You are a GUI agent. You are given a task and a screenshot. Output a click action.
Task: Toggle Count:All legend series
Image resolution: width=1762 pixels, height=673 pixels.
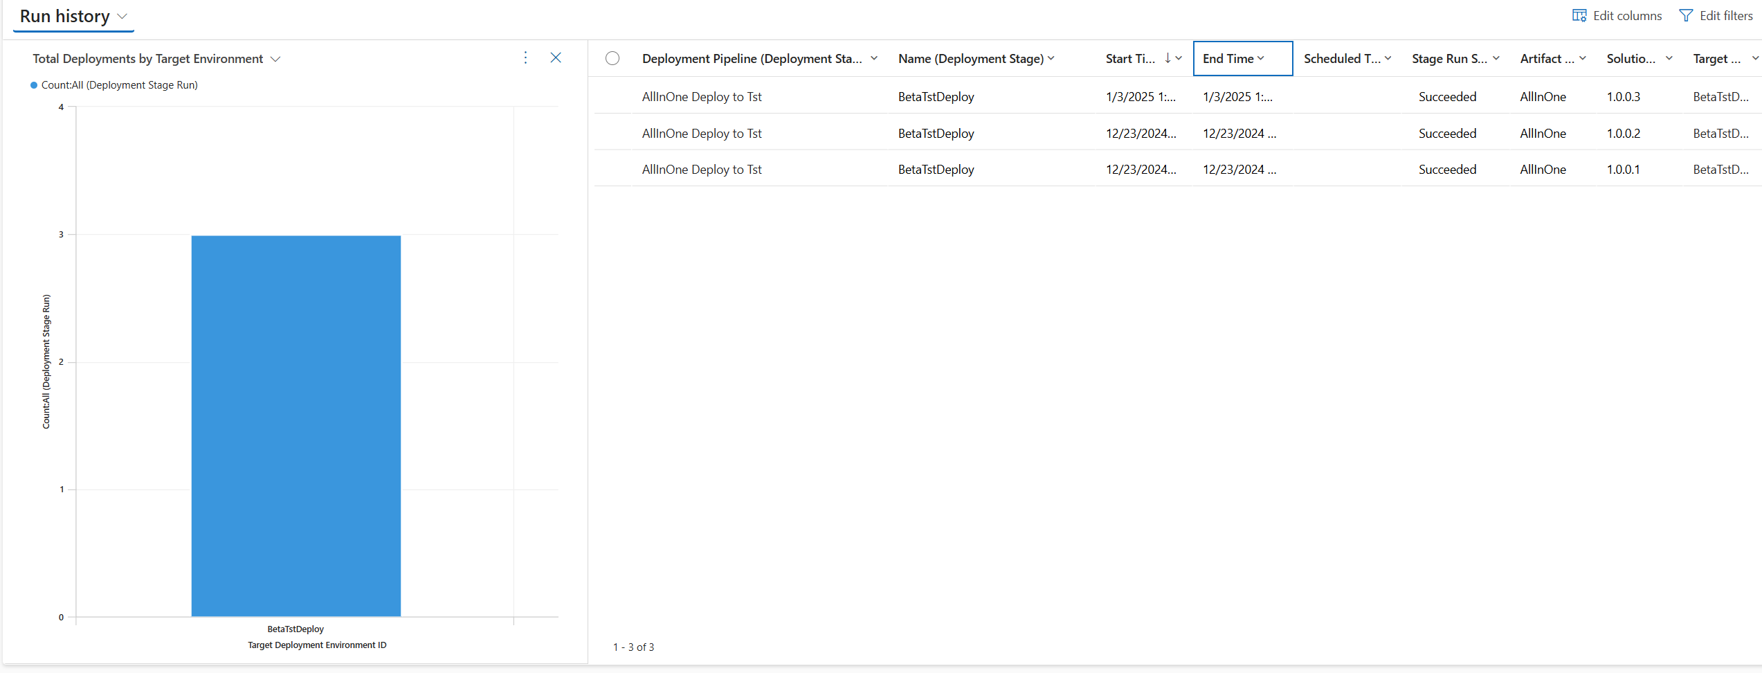pyautogui.click(x=114, y=85)
